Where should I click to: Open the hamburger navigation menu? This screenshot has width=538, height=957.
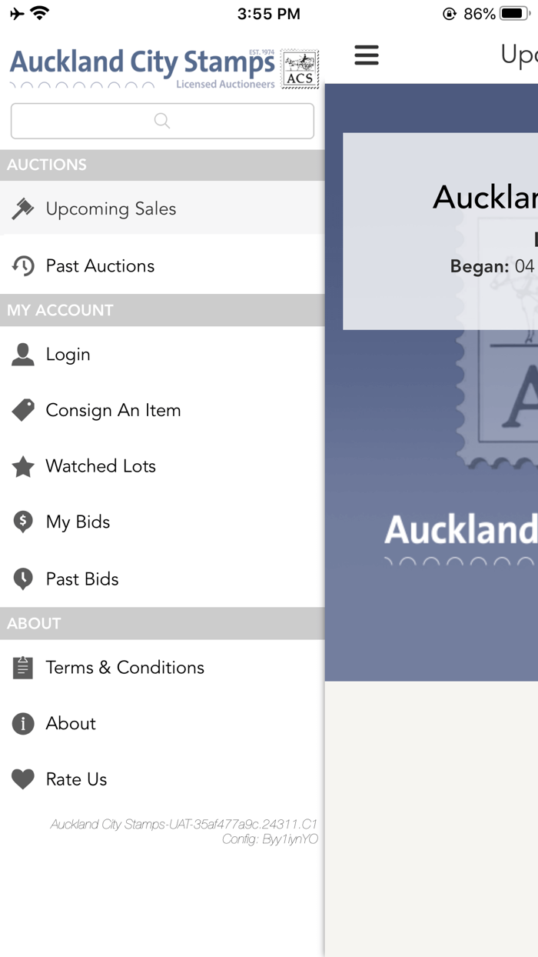(367, 55)
